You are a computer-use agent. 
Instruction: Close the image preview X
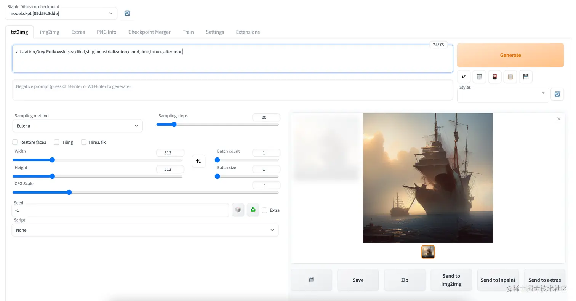[x=559, y=119]
